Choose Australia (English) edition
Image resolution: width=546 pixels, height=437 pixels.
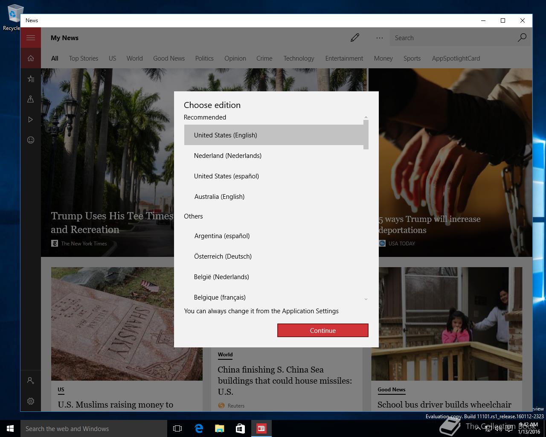tap(274, 196)
